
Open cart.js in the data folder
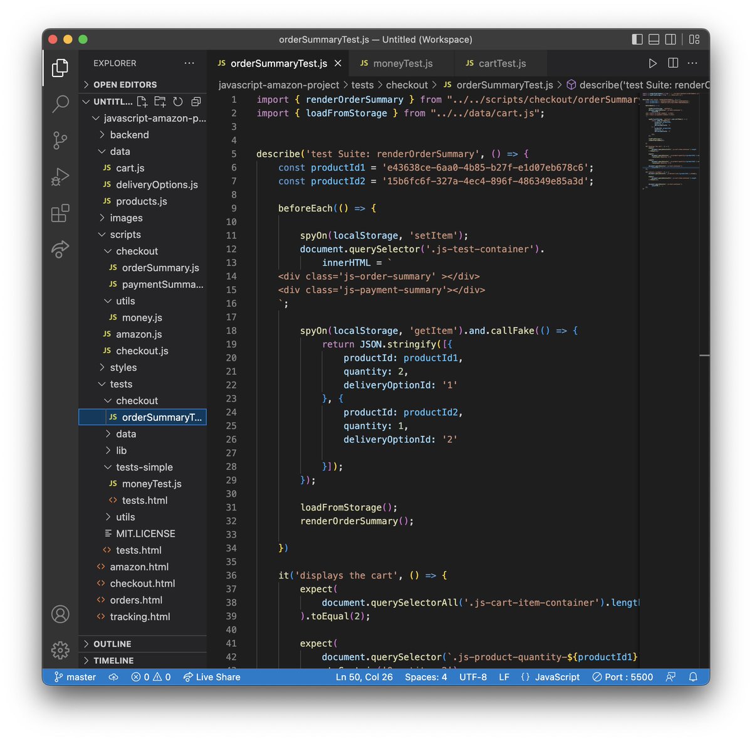click(x=143, y=168)
